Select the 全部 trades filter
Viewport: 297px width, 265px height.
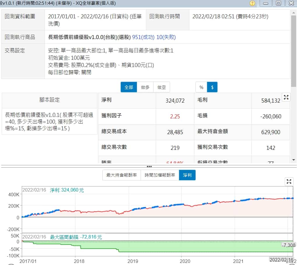(x=129, y=87)
